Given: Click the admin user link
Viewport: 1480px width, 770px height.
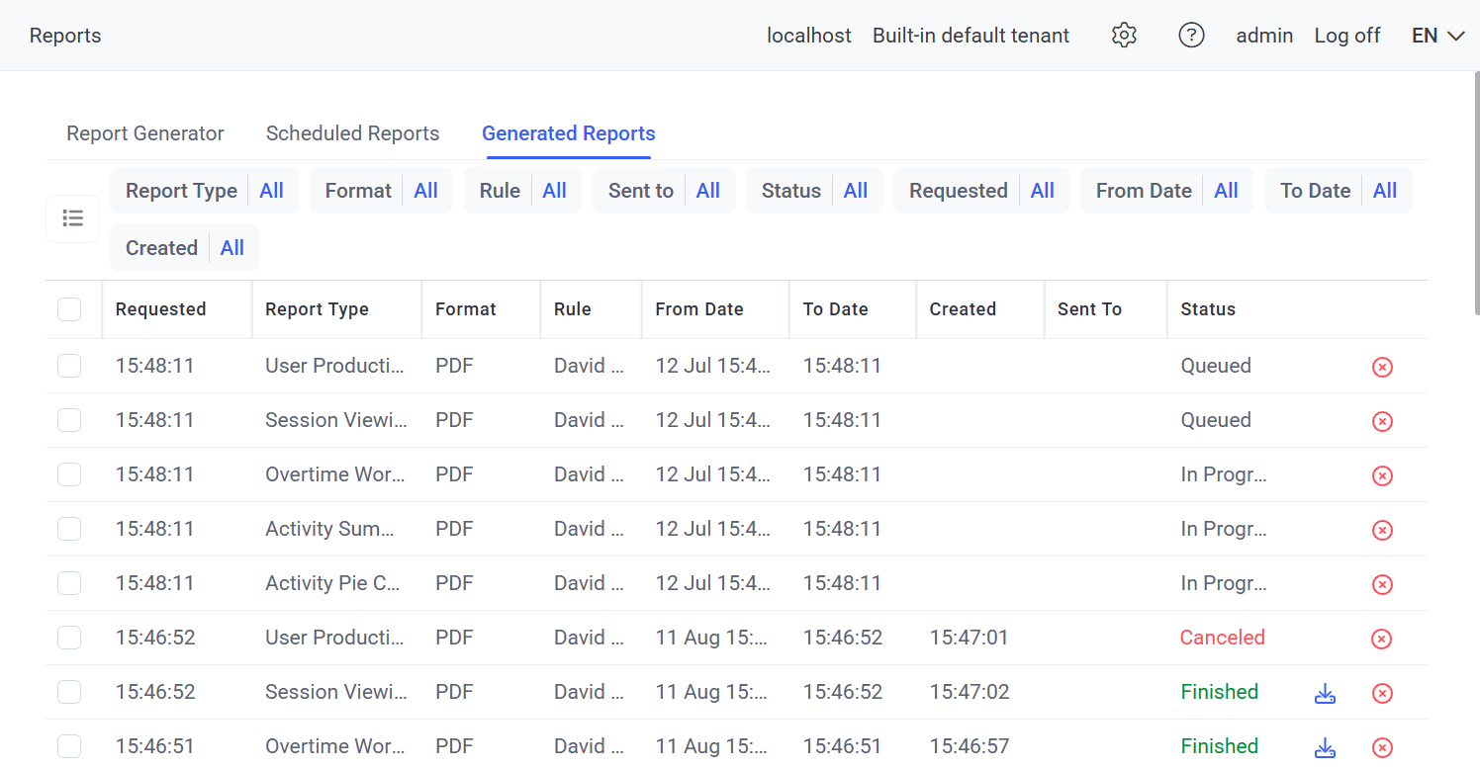Looking at the screenshot, I should coord(1264,36).
